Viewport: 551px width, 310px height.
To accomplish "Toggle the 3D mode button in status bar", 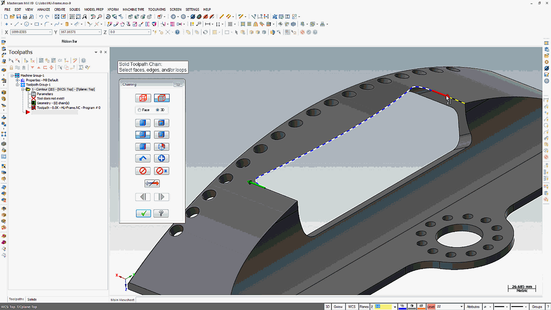I will [328, 307].
